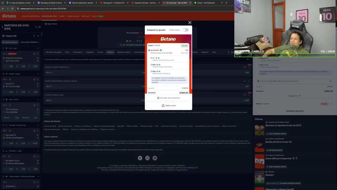Image resolution: width=337 pixels, height=190 pixels.
Task: Open the Casino menu item
Action: [x=62, y=16]
